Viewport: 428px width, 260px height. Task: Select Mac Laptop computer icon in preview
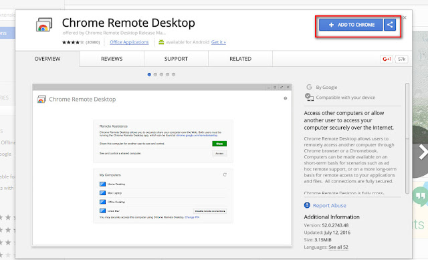pyautogui.click(x=102, y=193)
